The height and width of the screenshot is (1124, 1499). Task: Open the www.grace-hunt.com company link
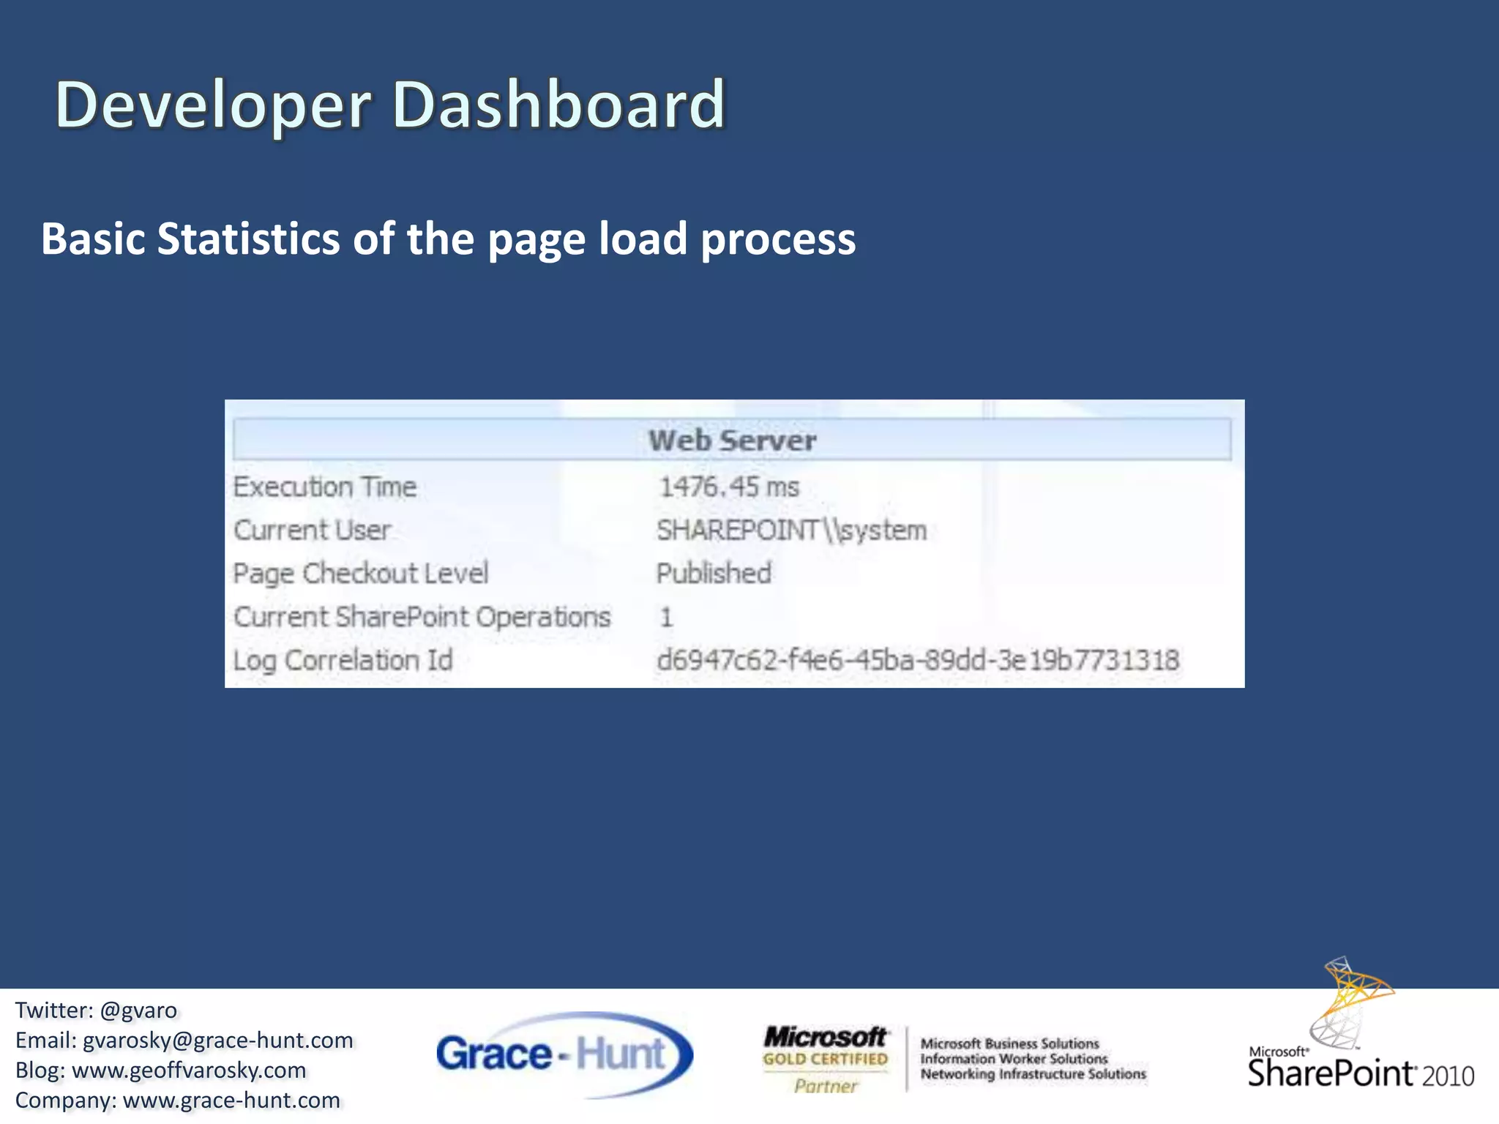tap(231, 1101)
